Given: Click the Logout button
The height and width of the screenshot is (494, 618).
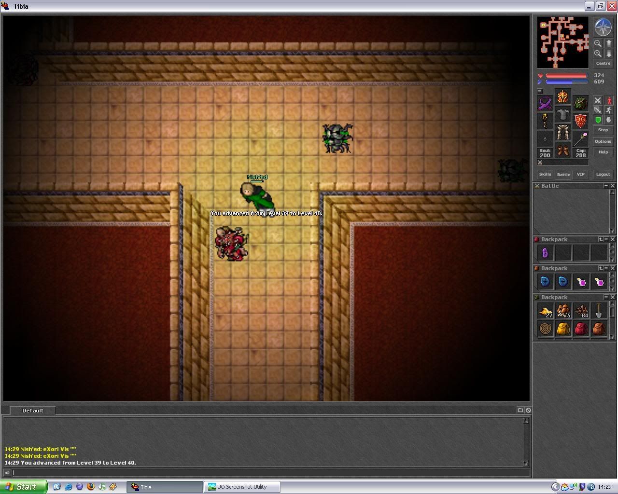Looking at the screenshot, I should [x=603, y=174].
